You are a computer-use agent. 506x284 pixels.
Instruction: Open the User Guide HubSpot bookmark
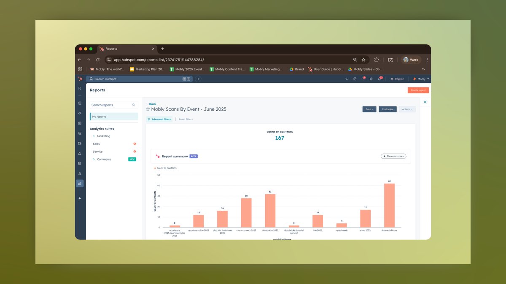pos(326,69)
